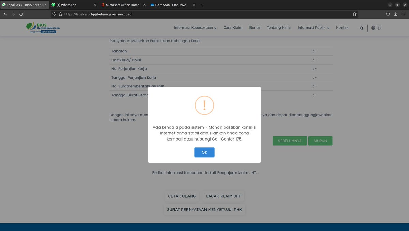Screen dimensions: 409x231
Task: Click the SIMPAN button
Action: tap(320, 141)
